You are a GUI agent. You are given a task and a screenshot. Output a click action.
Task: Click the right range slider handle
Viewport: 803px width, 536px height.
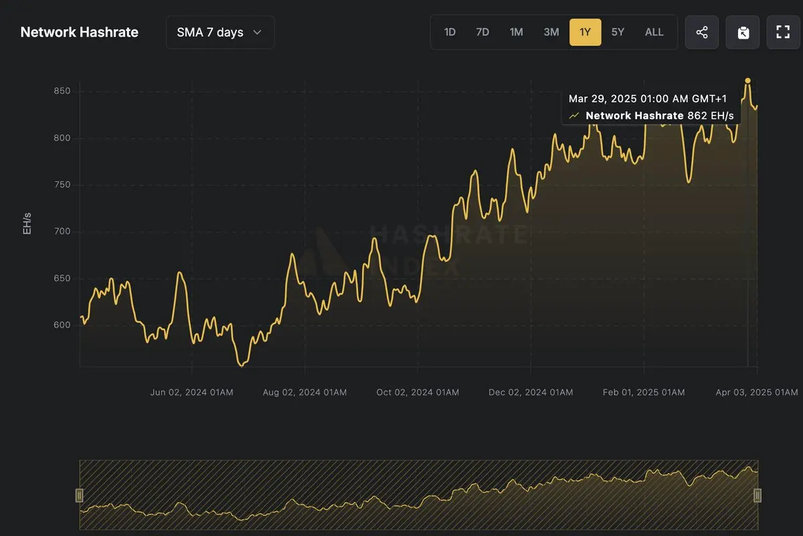[757, 495]
